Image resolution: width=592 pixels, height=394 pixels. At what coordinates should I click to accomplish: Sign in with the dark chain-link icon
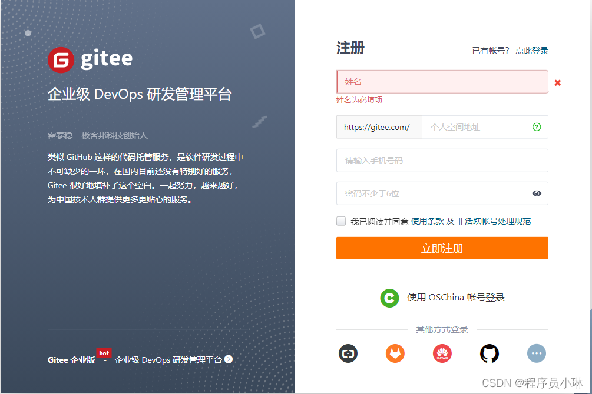(x=348, y=353)
